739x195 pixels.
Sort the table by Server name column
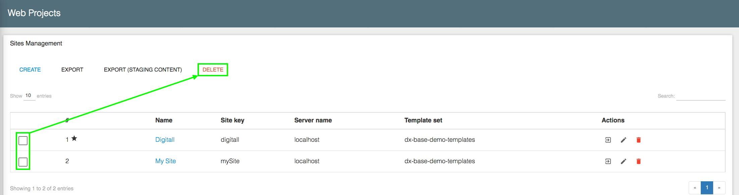313,120
